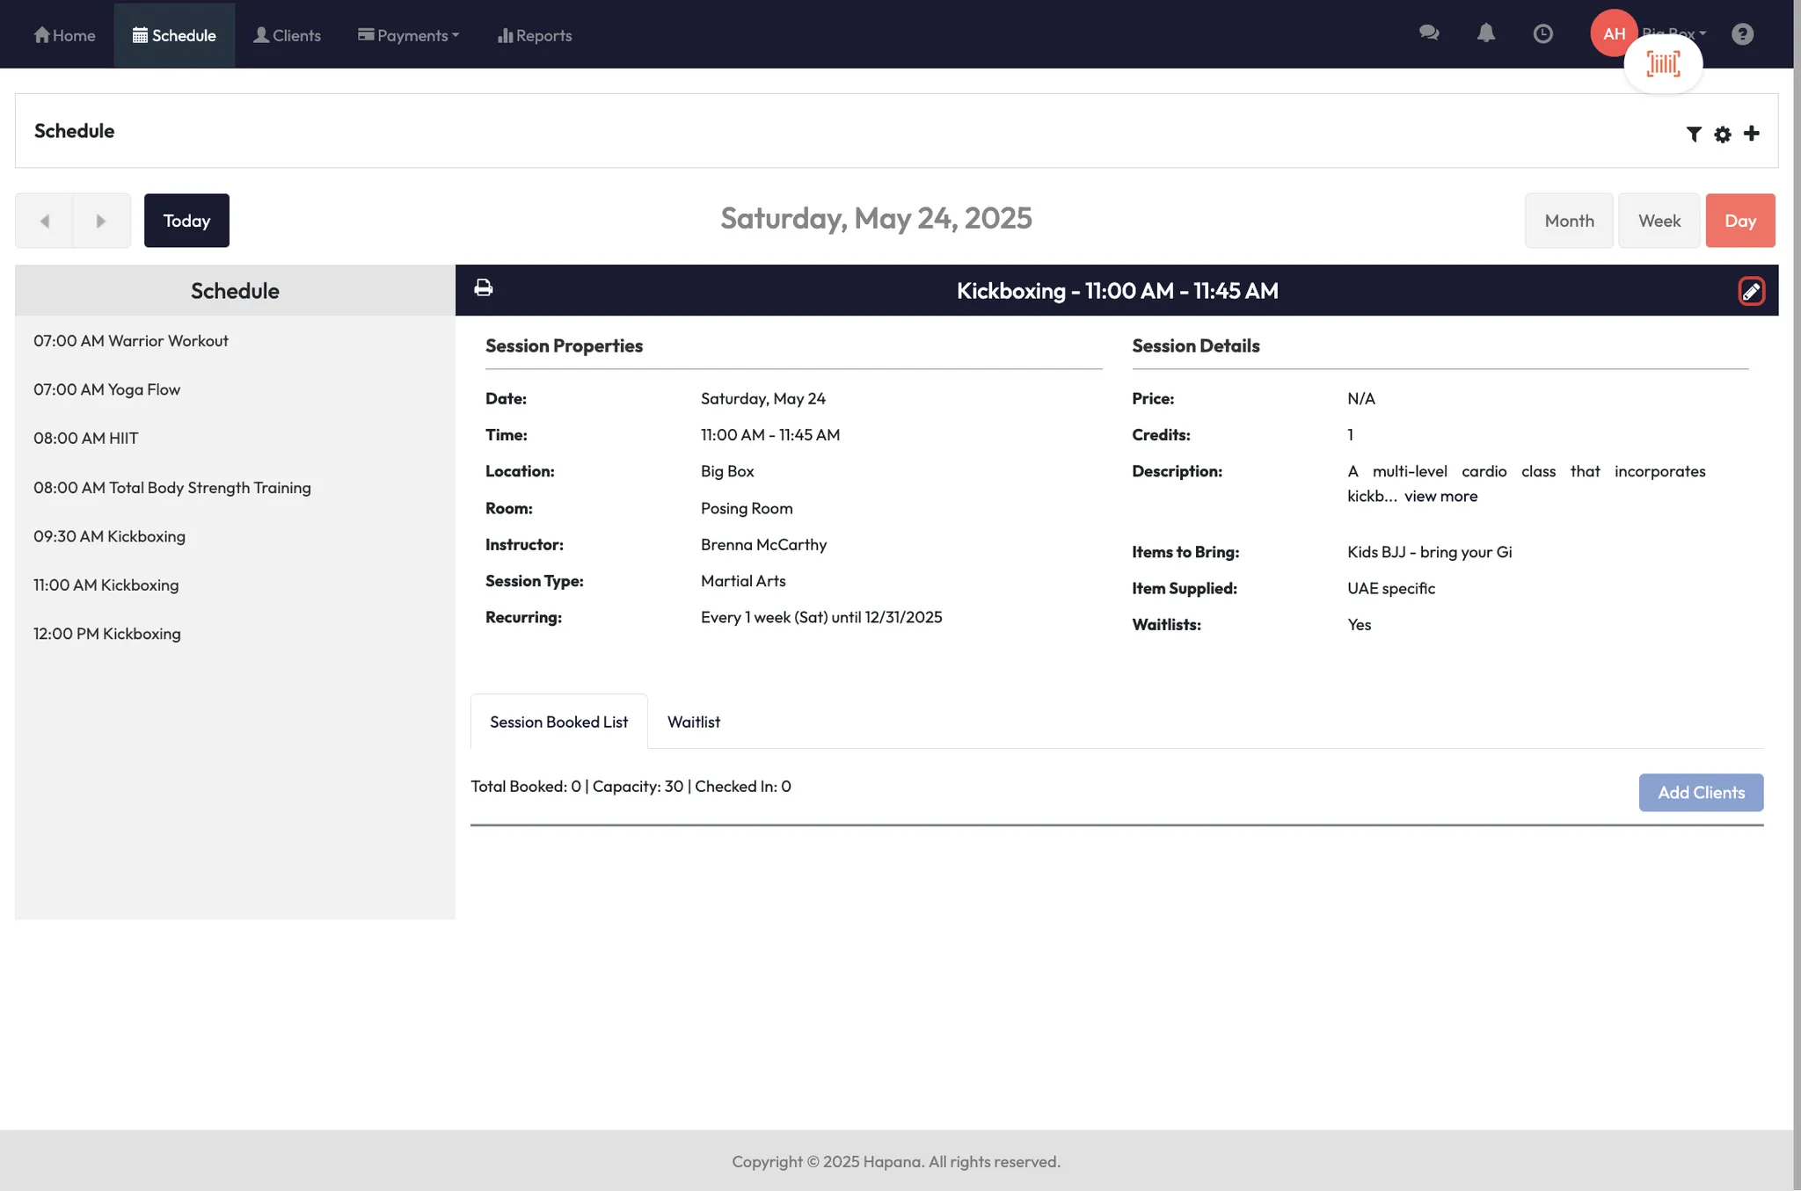Click the Today button
This screenshot has width=1801, height=1191.
(x=186, y=221)
